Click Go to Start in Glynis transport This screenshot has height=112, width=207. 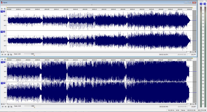[2, 54]
